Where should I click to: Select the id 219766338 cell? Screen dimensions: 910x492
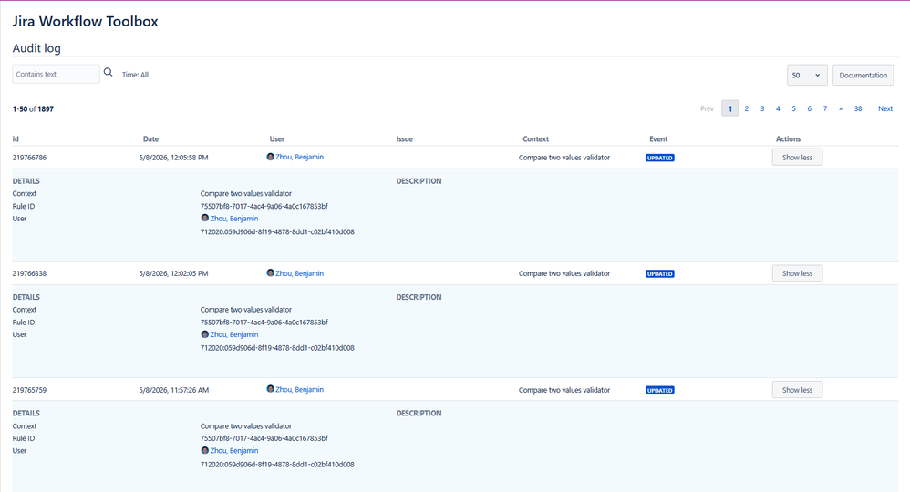[29, 273]
